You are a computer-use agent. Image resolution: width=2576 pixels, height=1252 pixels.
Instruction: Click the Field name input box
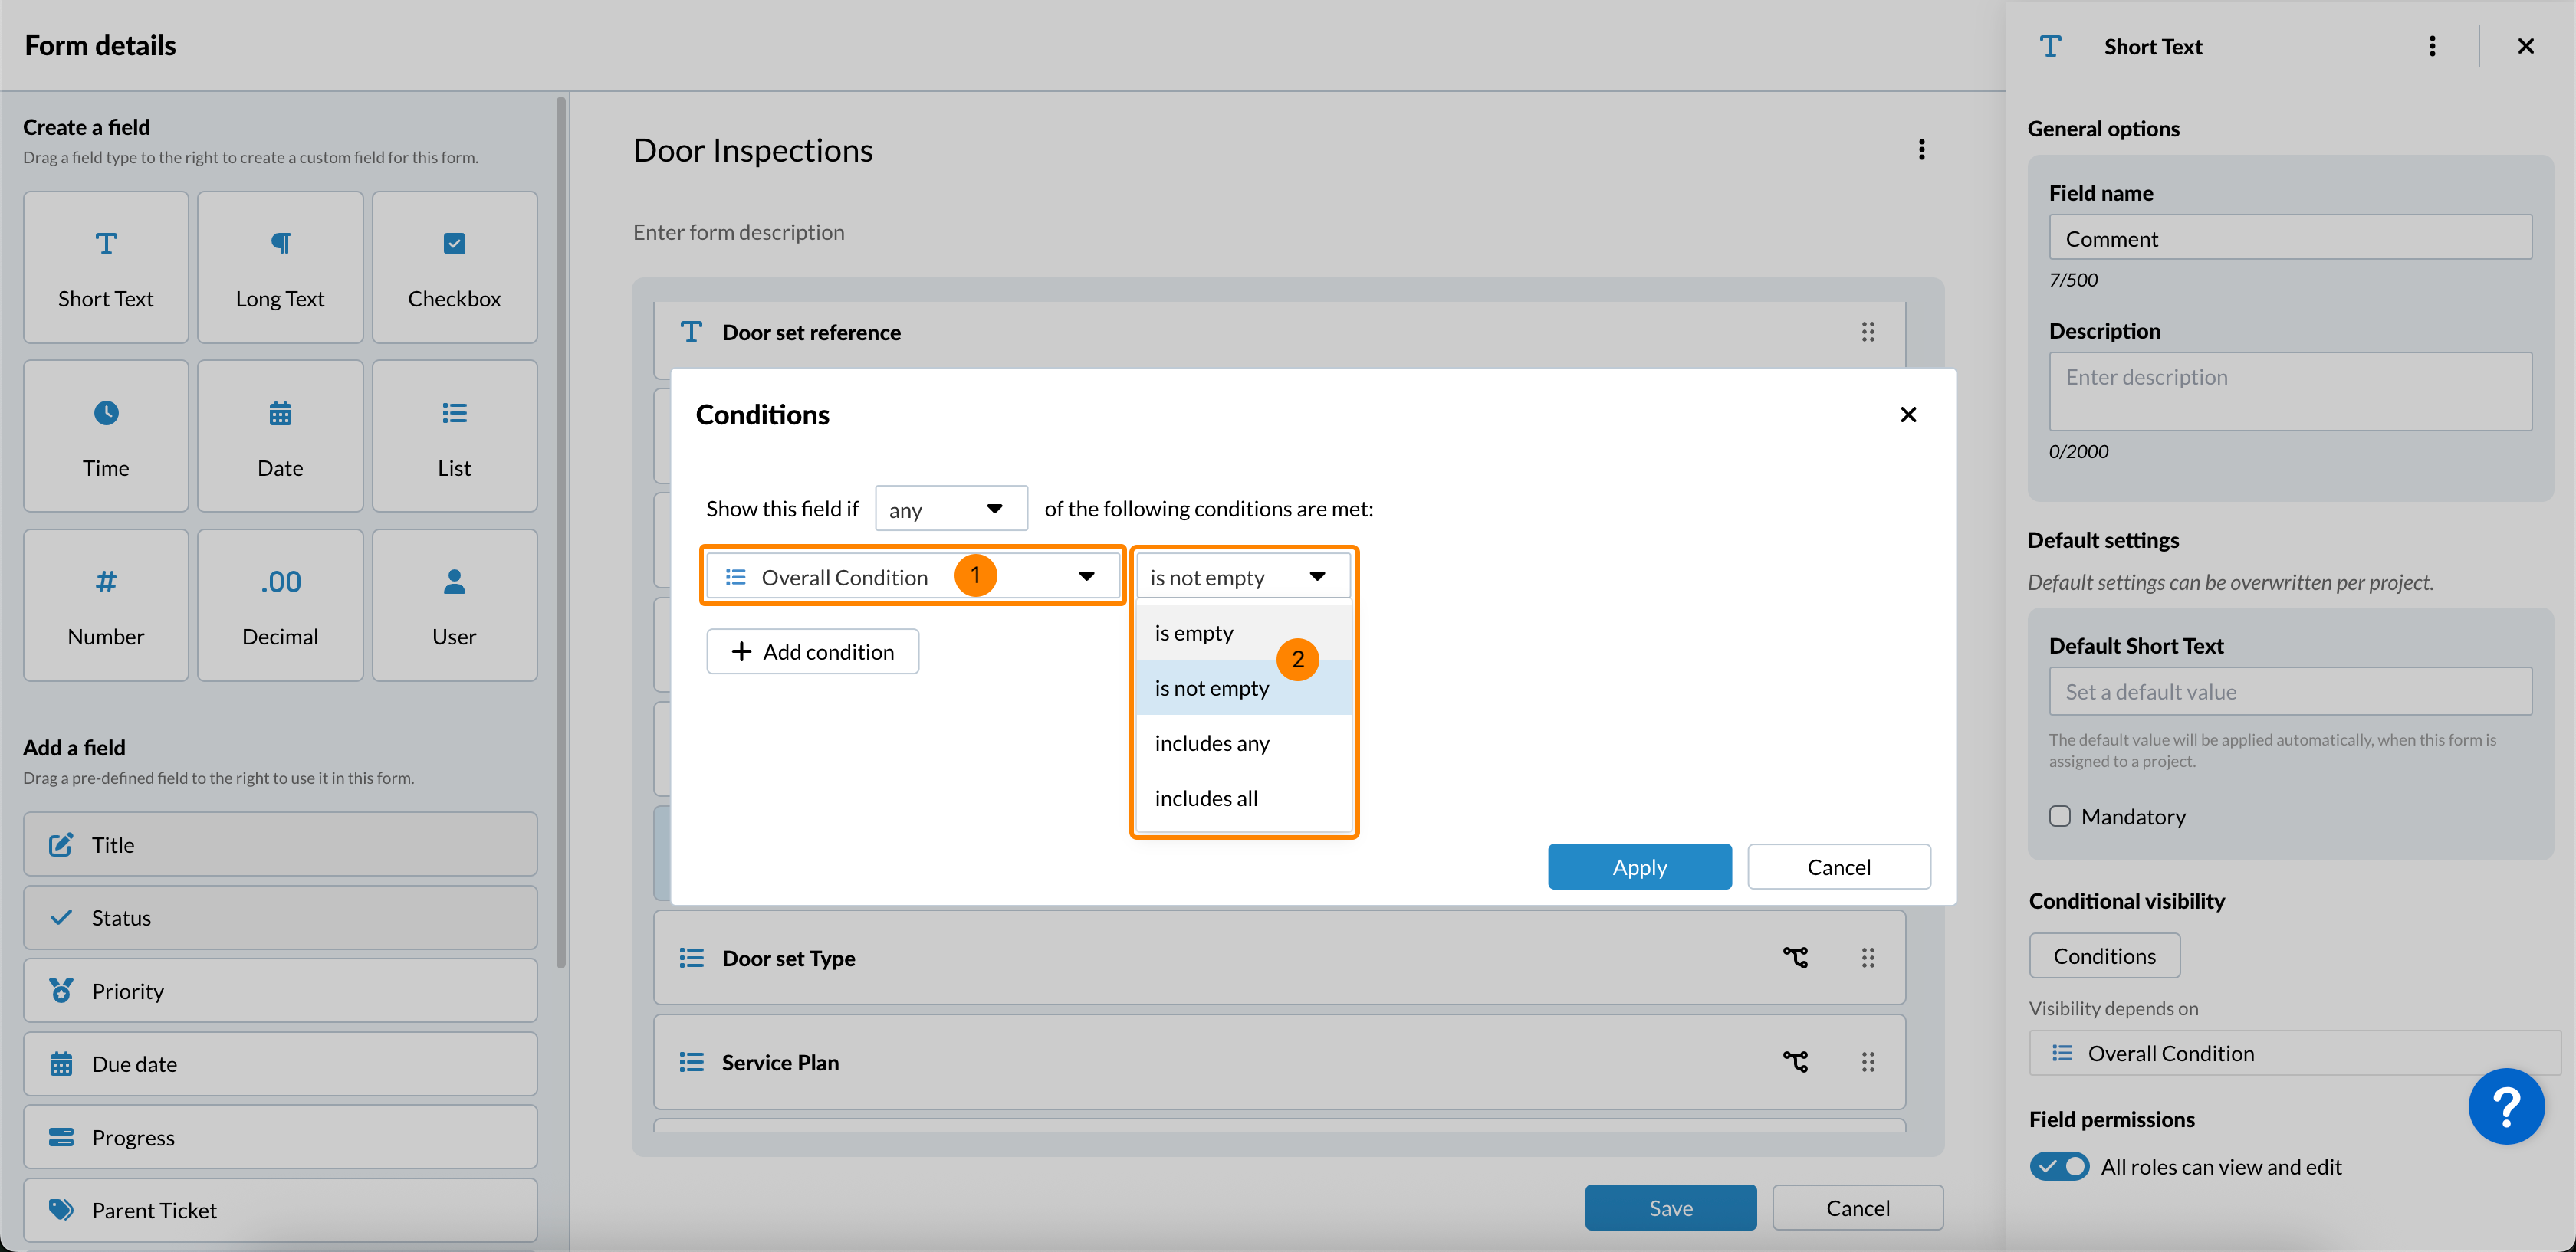[x=2289, y=238]
